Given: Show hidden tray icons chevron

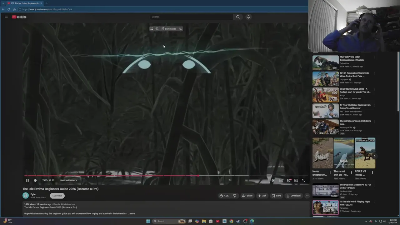Looking at the screenshot, I should (x=366, y=221).
